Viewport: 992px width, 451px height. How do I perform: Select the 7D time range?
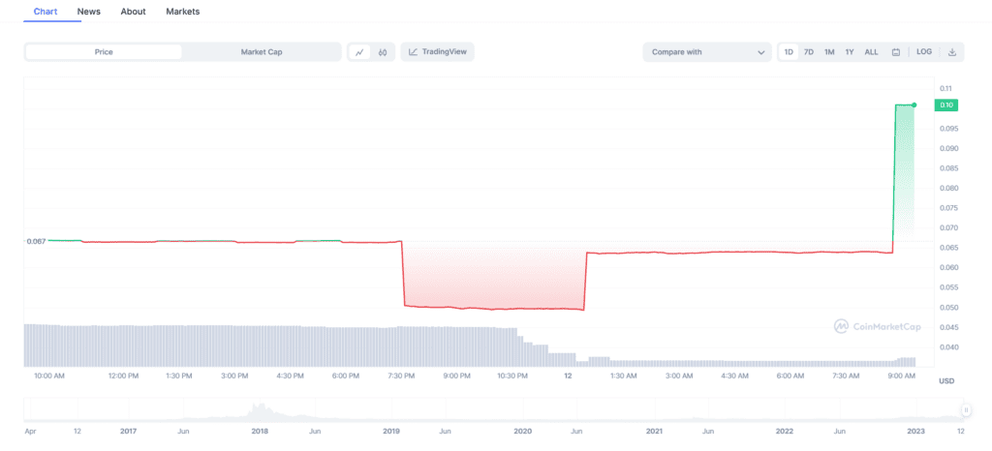point(809,52)
